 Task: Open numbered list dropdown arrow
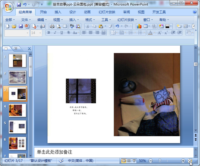point(135,33)
